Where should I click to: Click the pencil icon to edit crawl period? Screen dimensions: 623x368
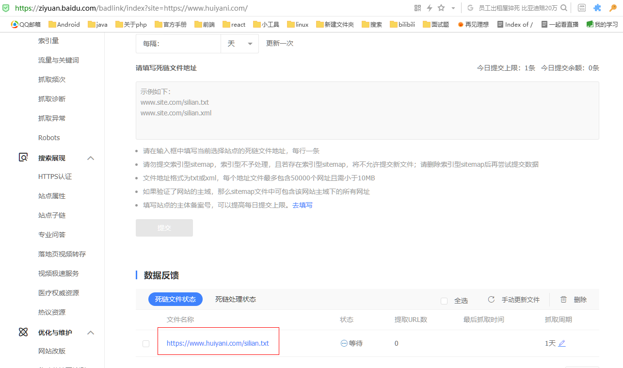[562, 343]
